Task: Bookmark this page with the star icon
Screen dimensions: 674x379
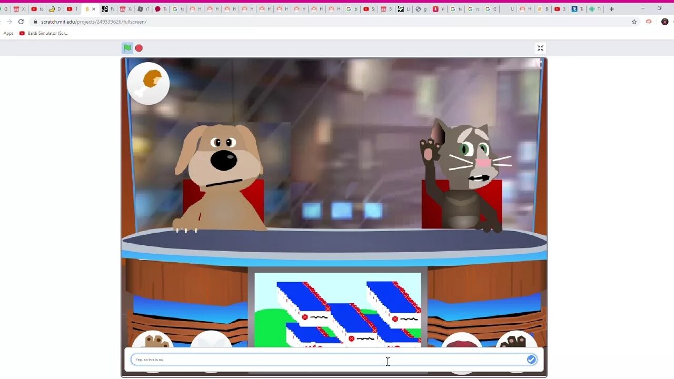Action: [634, 22]
